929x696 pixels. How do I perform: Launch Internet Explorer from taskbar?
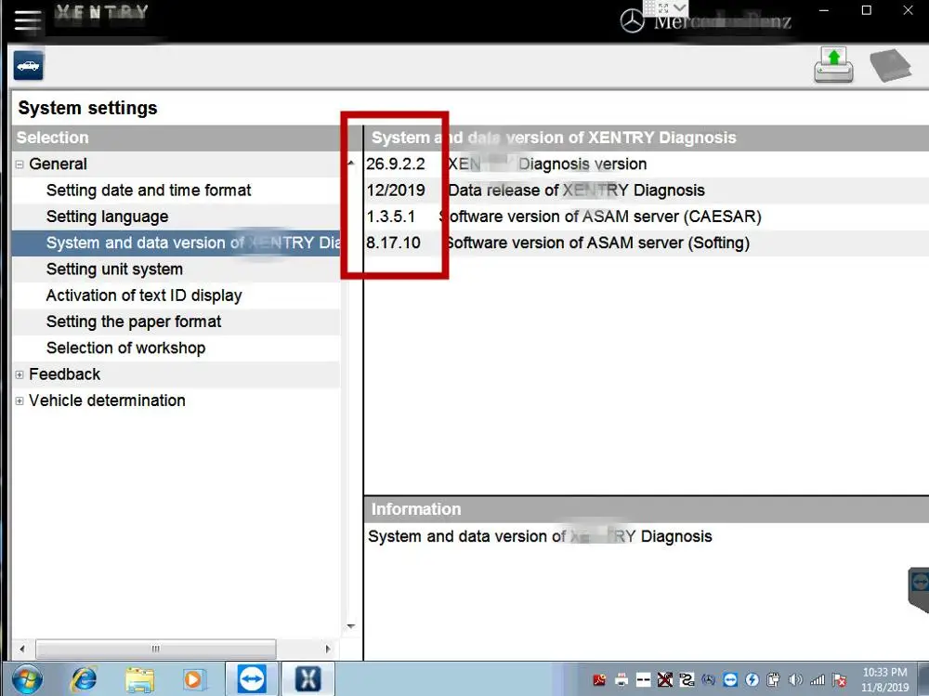coord(84,679)
